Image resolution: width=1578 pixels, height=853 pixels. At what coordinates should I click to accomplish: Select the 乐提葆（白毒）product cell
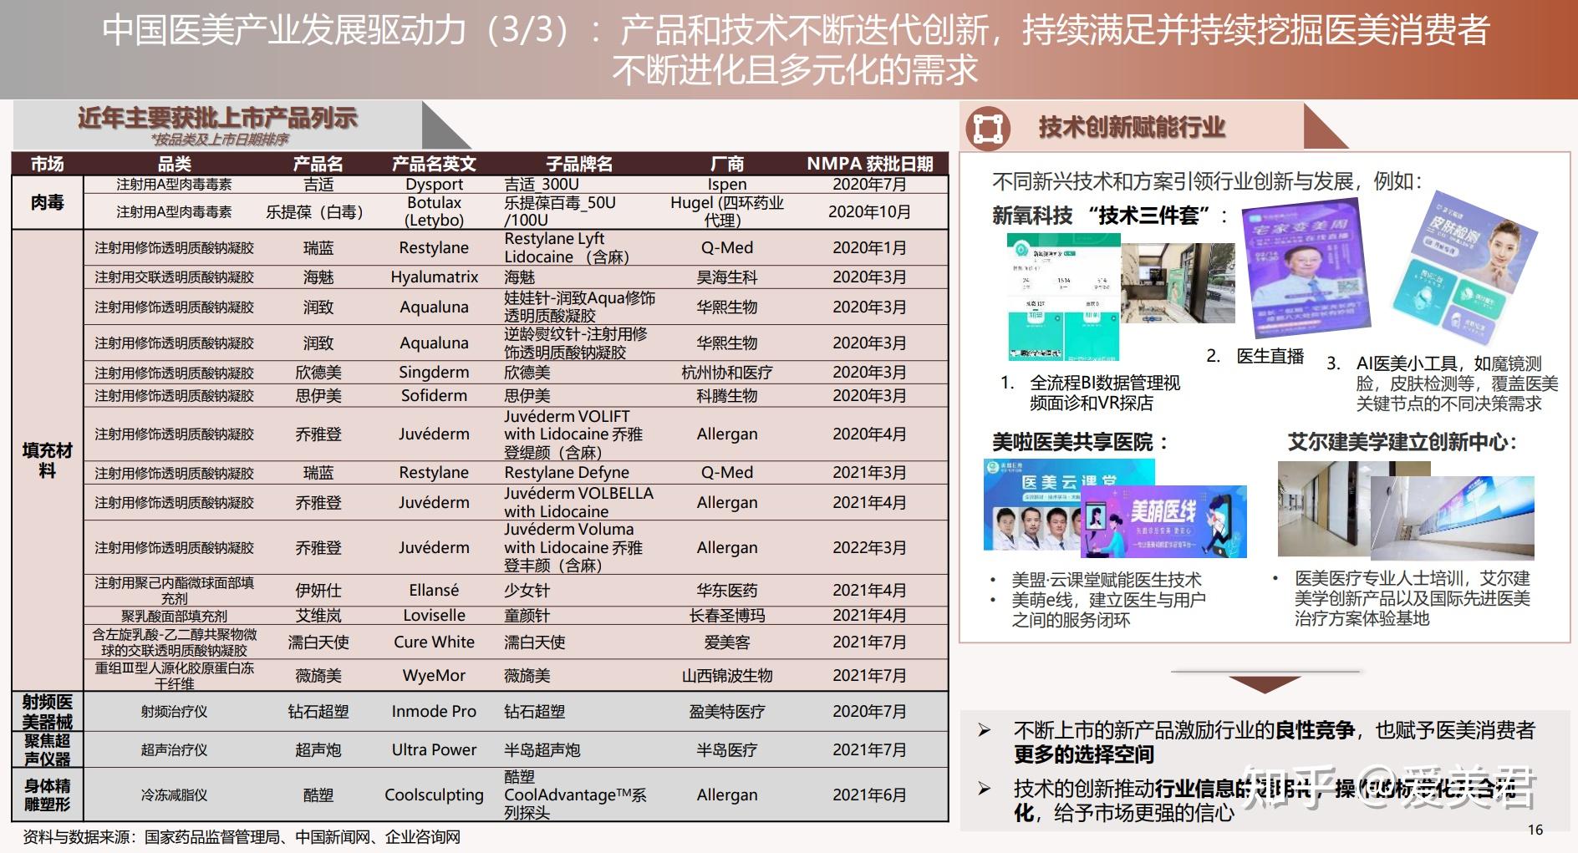point(318,211)
